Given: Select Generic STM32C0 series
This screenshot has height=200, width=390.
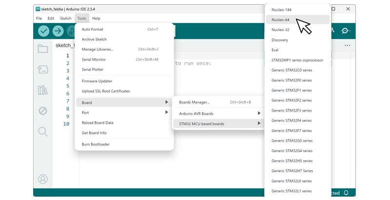Looking at the screenshot, I should (x=298, y=70).
